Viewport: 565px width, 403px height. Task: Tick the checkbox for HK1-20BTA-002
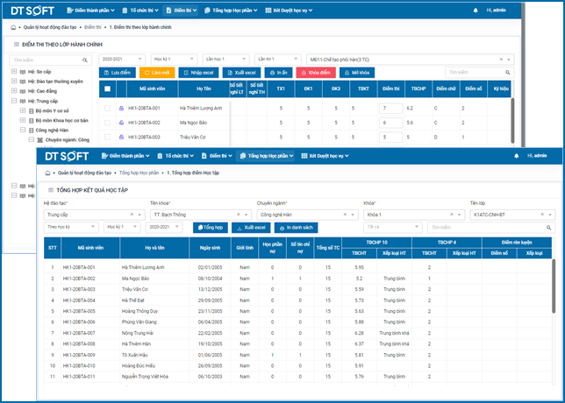pos(107,123)
